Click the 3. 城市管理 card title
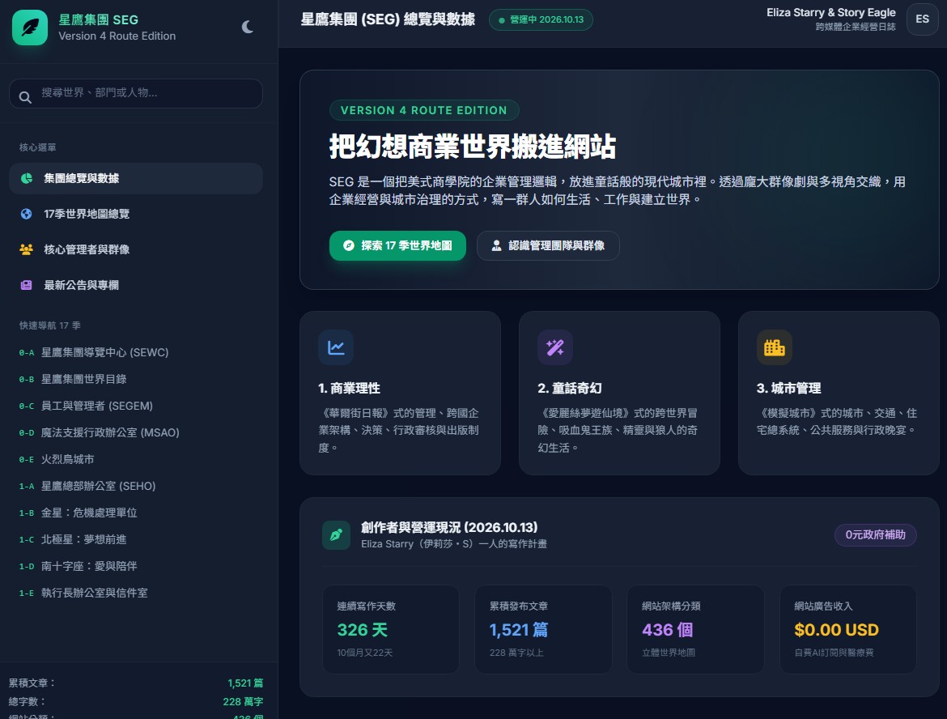Viewport: 947px width, 719px height. pyautogui.click(x=789, y=389)
